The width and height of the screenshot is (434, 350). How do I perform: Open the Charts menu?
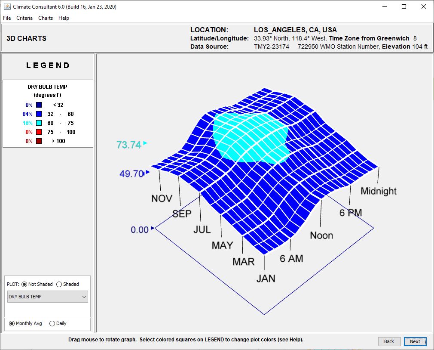46,18
